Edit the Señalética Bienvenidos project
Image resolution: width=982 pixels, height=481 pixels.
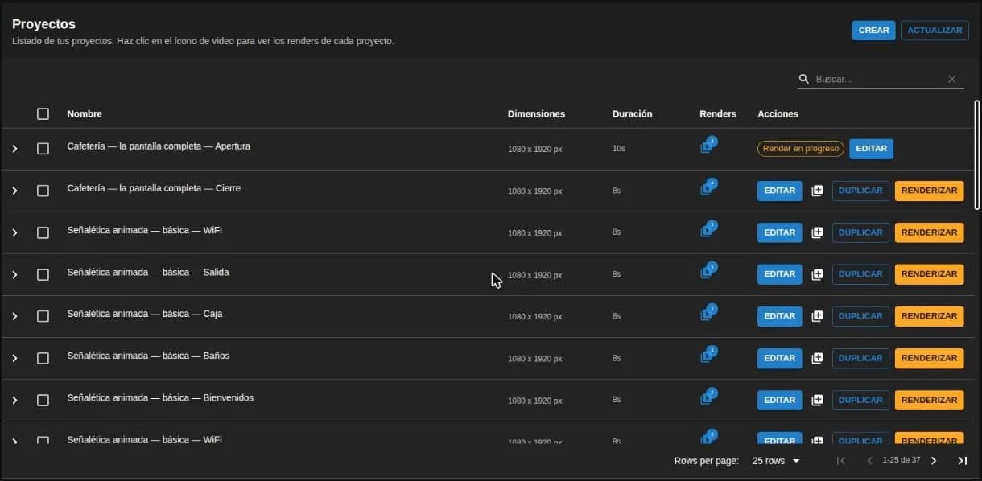click(779, 400)
